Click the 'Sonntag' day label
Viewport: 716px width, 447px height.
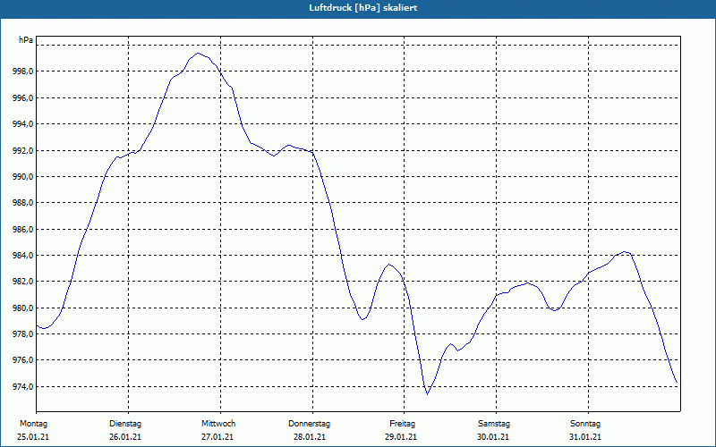click(x=585, y=424)
